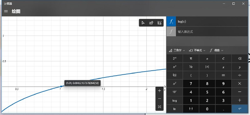
Task: Expand the 不等式 dropdown
Action: tap(197, 50)
